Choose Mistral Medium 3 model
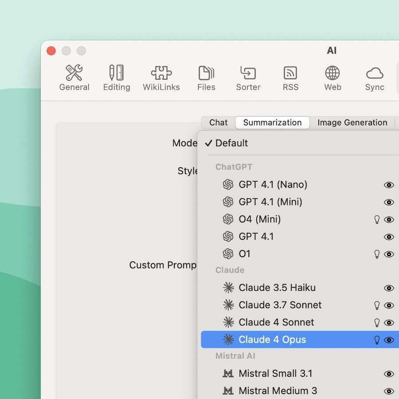 [300, 391]
